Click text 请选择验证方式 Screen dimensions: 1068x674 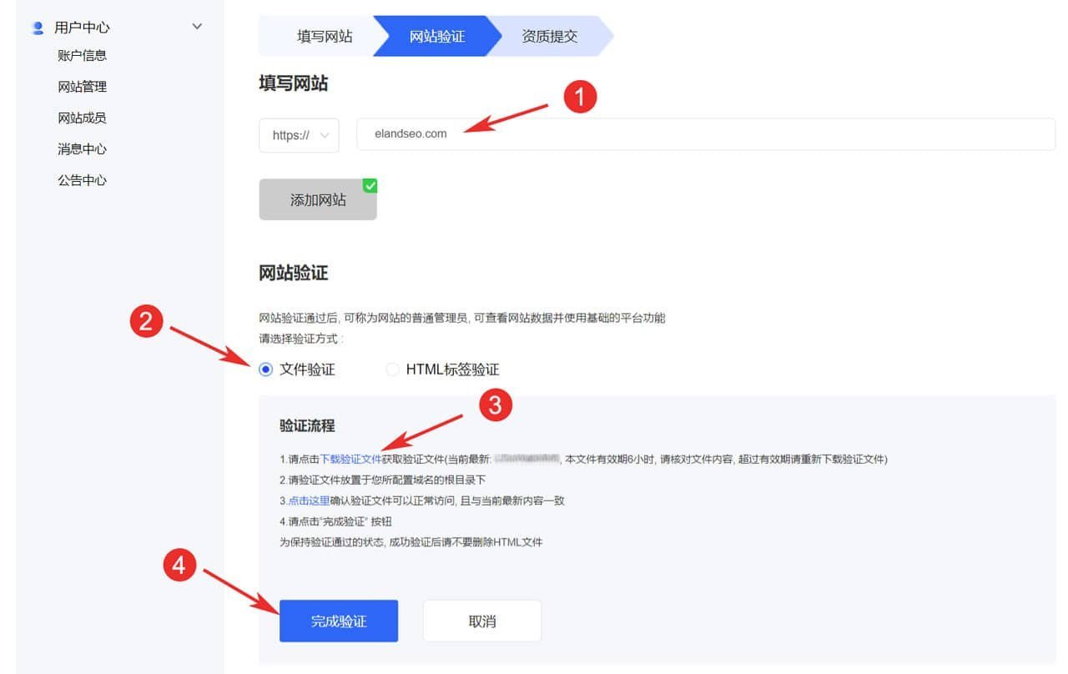[x=301, y=339]
